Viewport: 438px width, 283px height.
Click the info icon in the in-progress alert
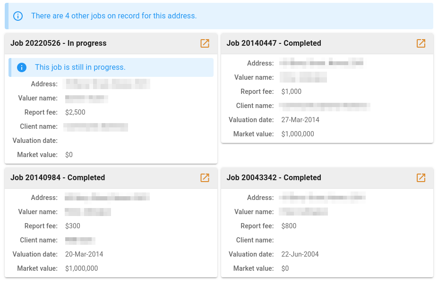pyautogui.click(x=21, y=67)
